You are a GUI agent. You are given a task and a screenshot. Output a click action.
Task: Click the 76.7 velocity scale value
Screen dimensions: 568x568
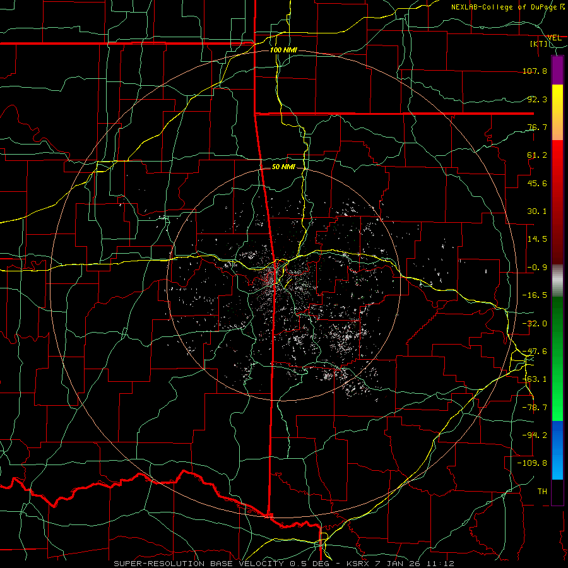[x=537, y=127]
